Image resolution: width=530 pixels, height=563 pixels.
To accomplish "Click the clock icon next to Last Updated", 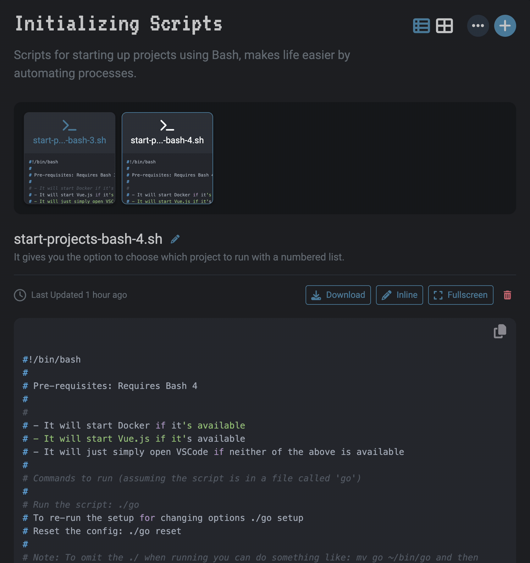I will point(19,295).
